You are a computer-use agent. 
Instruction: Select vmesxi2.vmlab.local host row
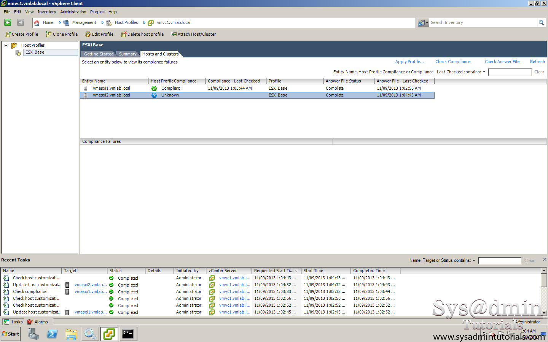(257, 95)
